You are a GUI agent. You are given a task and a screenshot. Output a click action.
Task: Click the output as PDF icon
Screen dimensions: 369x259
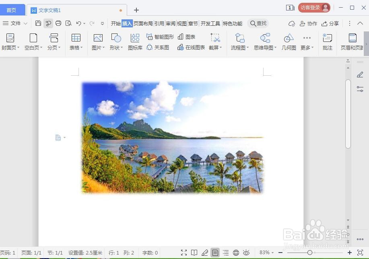[x=48, y=23]
